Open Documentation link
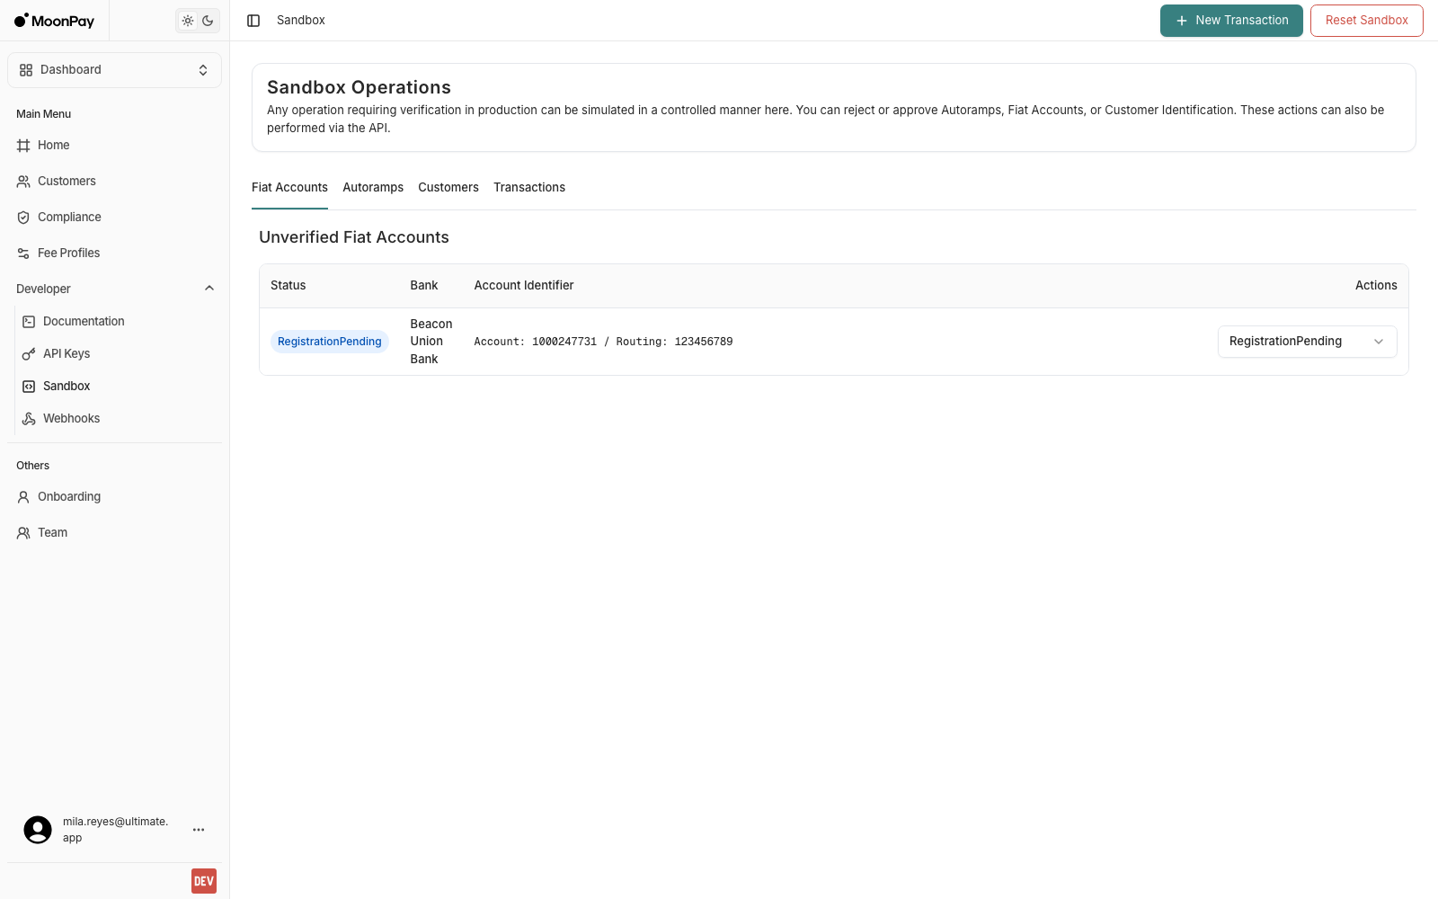Viewport: 1438px width, 899px height. (x=119, y=322)
